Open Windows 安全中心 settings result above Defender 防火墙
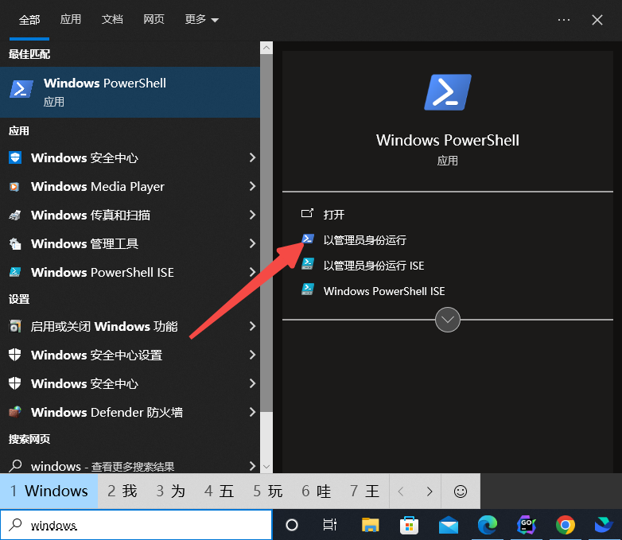Viewport: 622px width, 540px height. 130,383
